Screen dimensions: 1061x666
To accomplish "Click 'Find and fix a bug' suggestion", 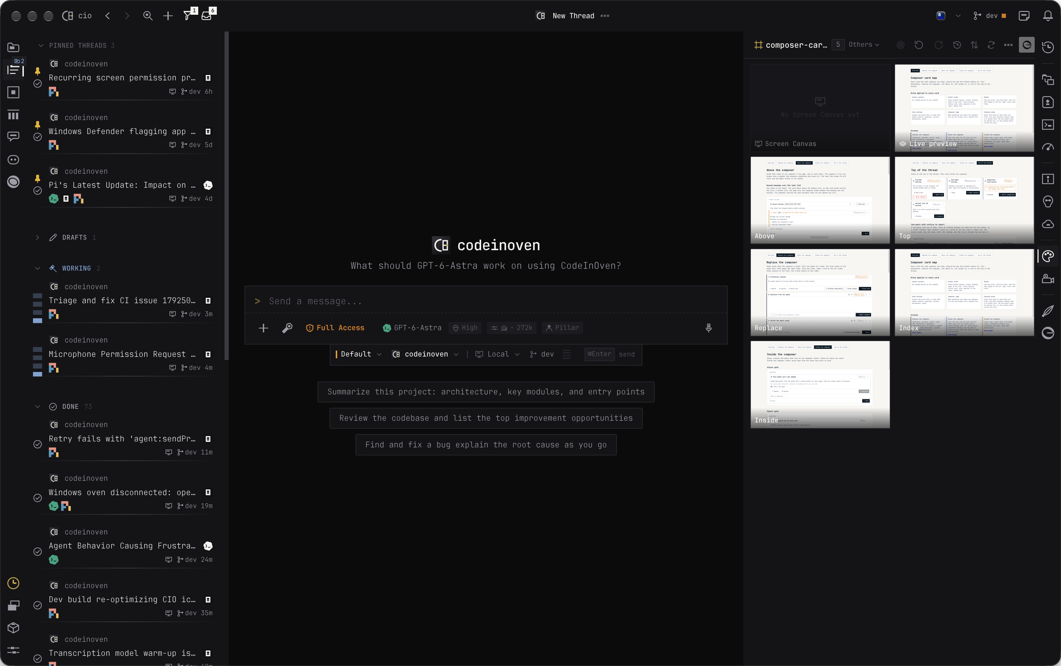I will [x=486, y=445].
